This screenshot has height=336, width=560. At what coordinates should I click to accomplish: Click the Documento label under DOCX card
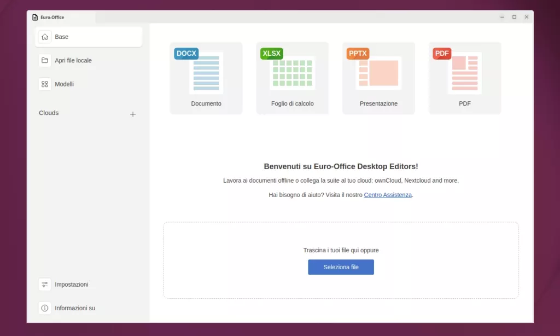pyautogui.click(x=206, y=103)
